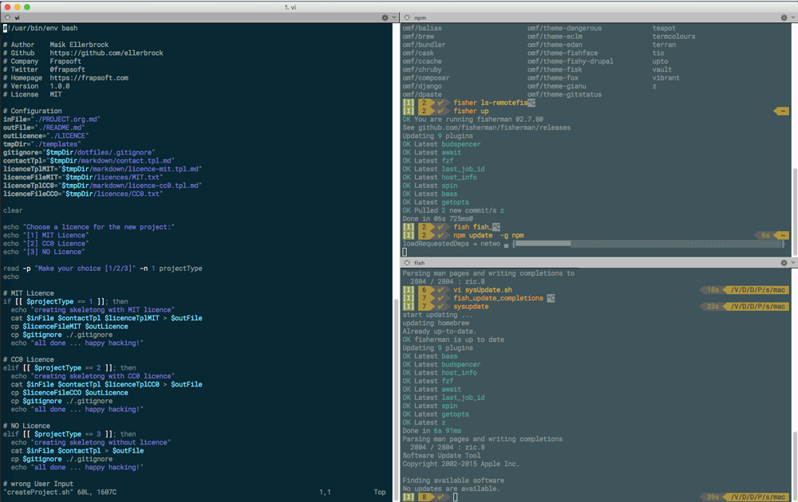Open the gear menu of the npm pane
The width and height of the screenshot is (798, 502).
tap(784, 18)
